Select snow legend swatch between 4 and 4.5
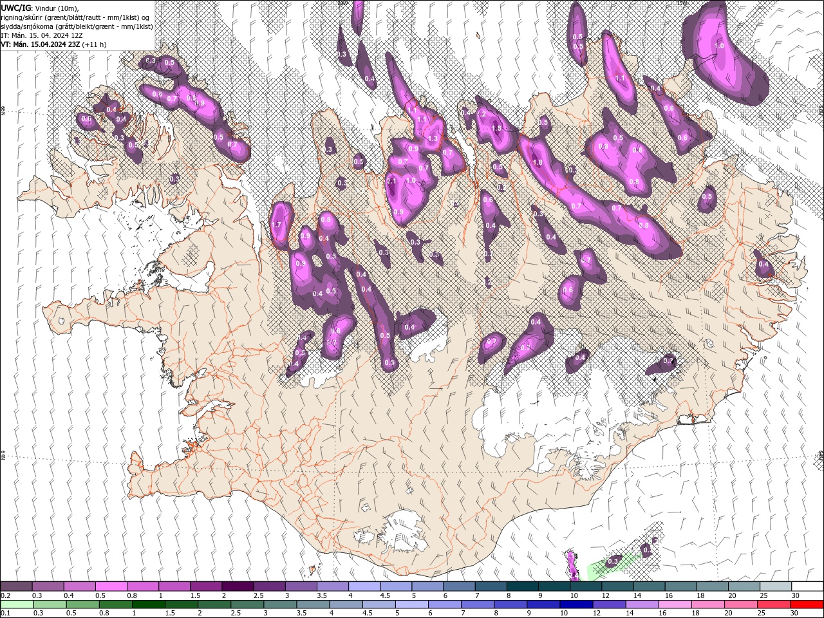This screenshot has width=824, height=618. click(x=364, y=586)
